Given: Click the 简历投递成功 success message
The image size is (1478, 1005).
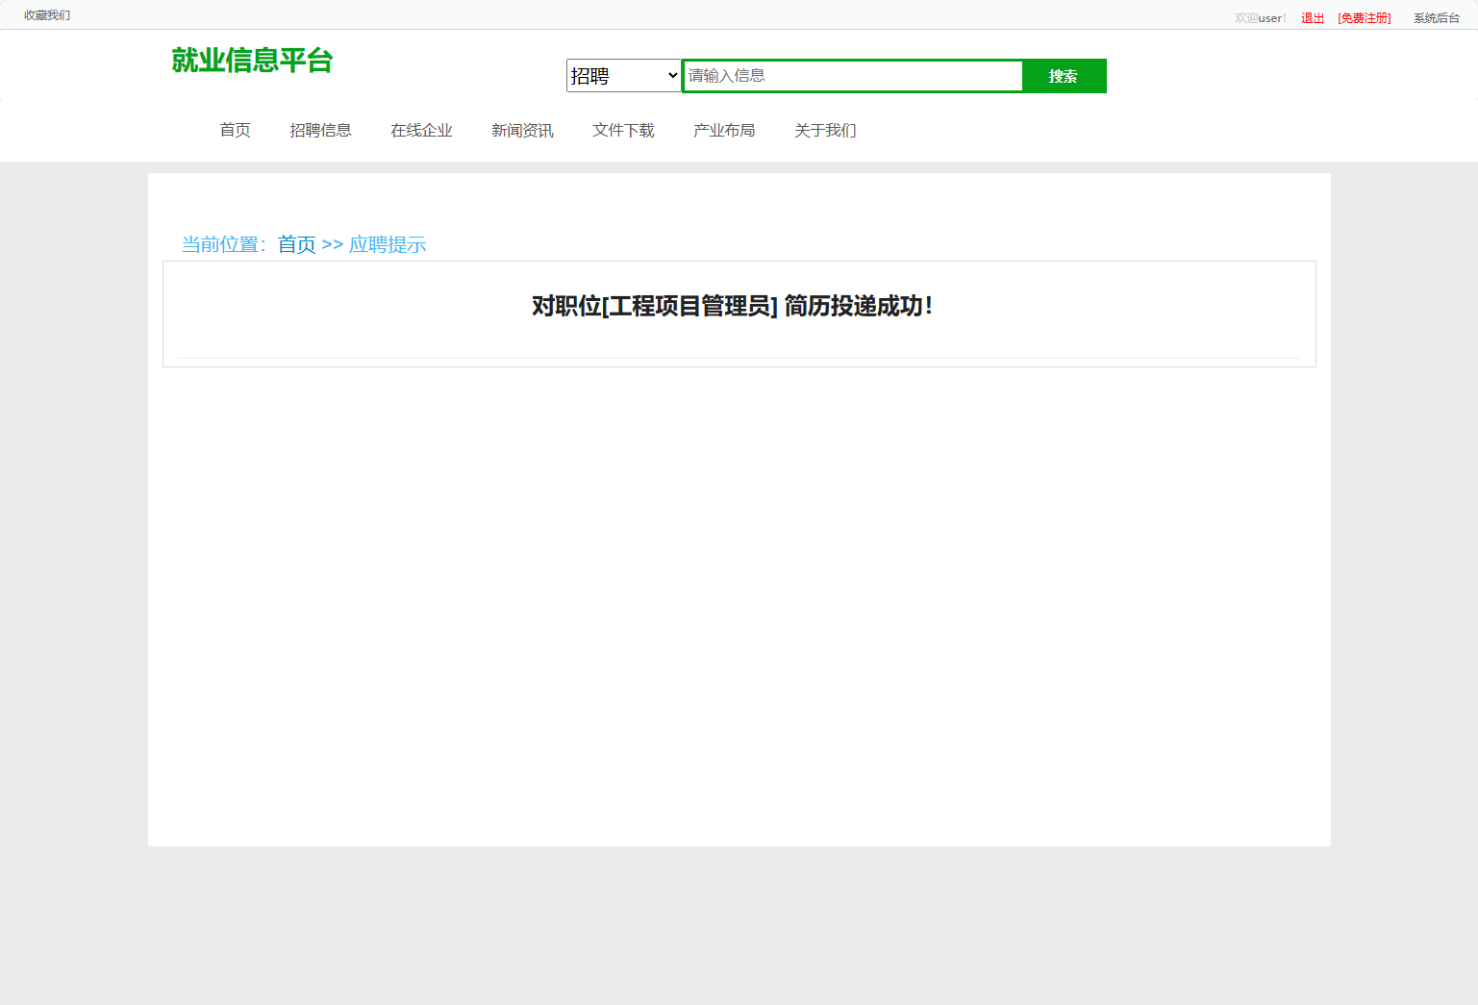Looking at the screenshot, I should coord(733,307).
